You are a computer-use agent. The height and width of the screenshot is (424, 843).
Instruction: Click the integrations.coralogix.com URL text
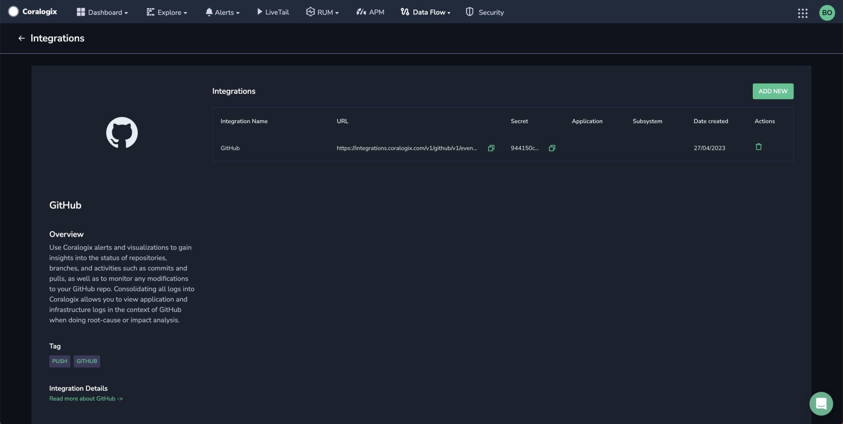407,148
